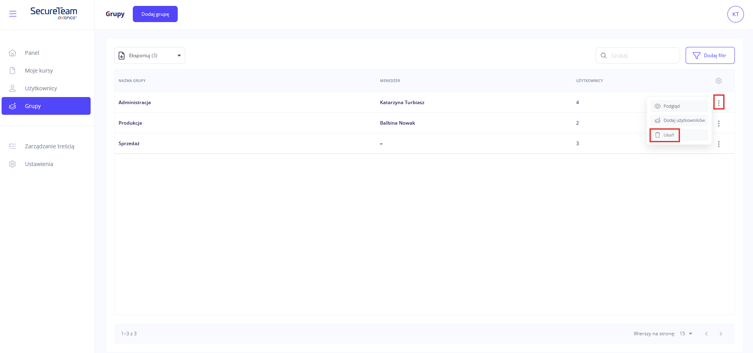Viewport: 753px width, 353px height.
Task: Select Usuń to delete the group
Action: pos(665,135)
